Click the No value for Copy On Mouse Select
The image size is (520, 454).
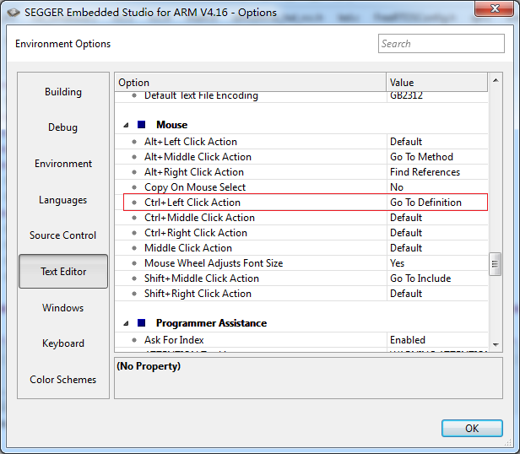397,187
